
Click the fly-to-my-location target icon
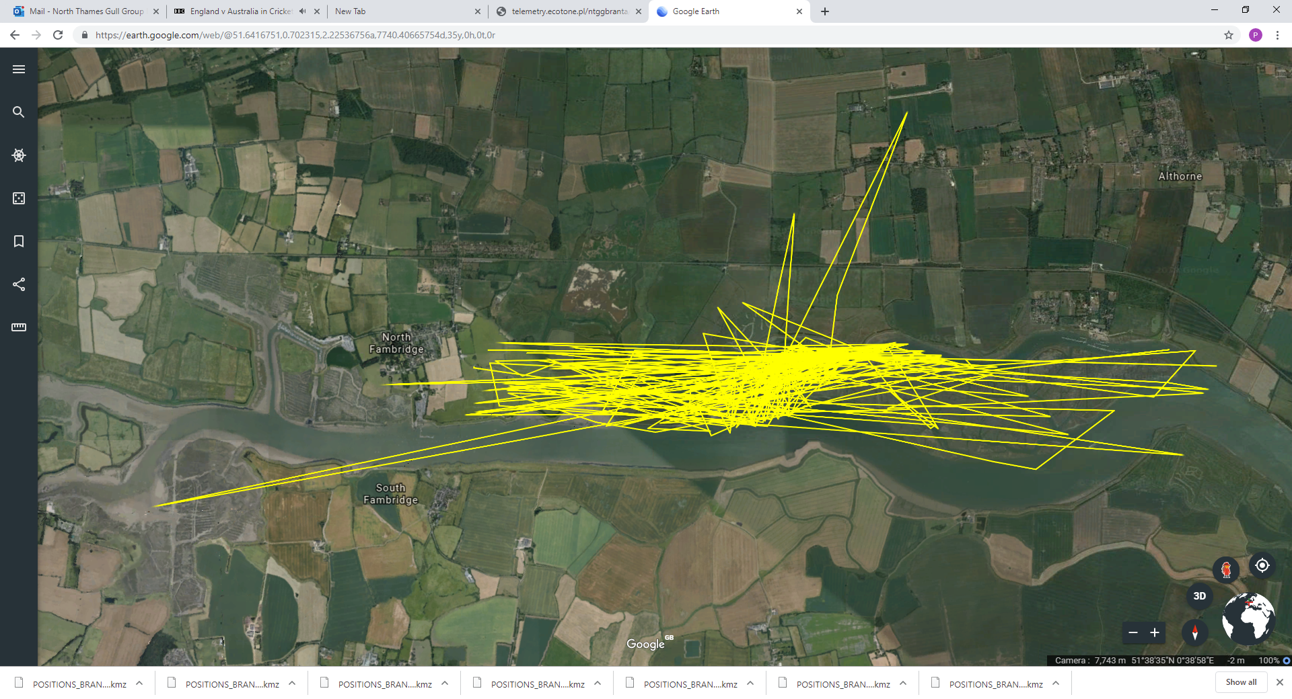coord(1262,565)
